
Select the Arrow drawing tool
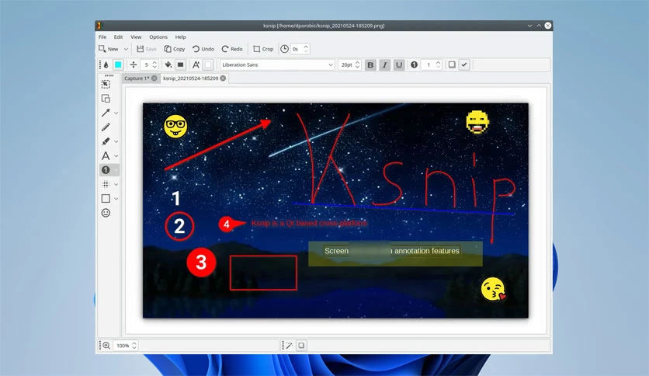coord(106,113)
